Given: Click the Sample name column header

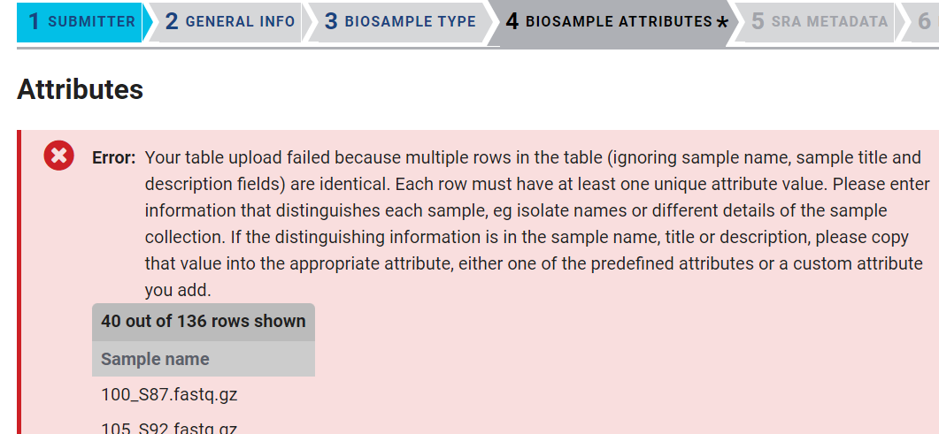Looking at the screenshot, I should 155,359.
